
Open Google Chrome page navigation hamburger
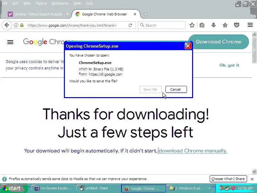[x=10, y=42]
